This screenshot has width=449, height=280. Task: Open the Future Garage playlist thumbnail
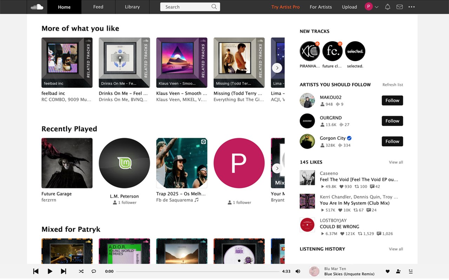coord(67,163)
